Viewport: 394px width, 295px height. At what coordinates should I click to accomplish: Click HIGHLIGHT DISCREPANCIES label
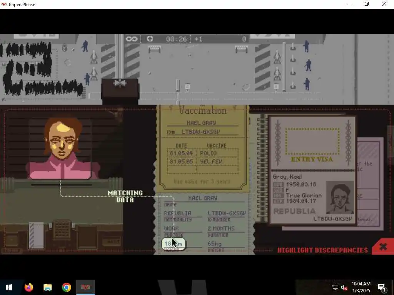(322, 250)
